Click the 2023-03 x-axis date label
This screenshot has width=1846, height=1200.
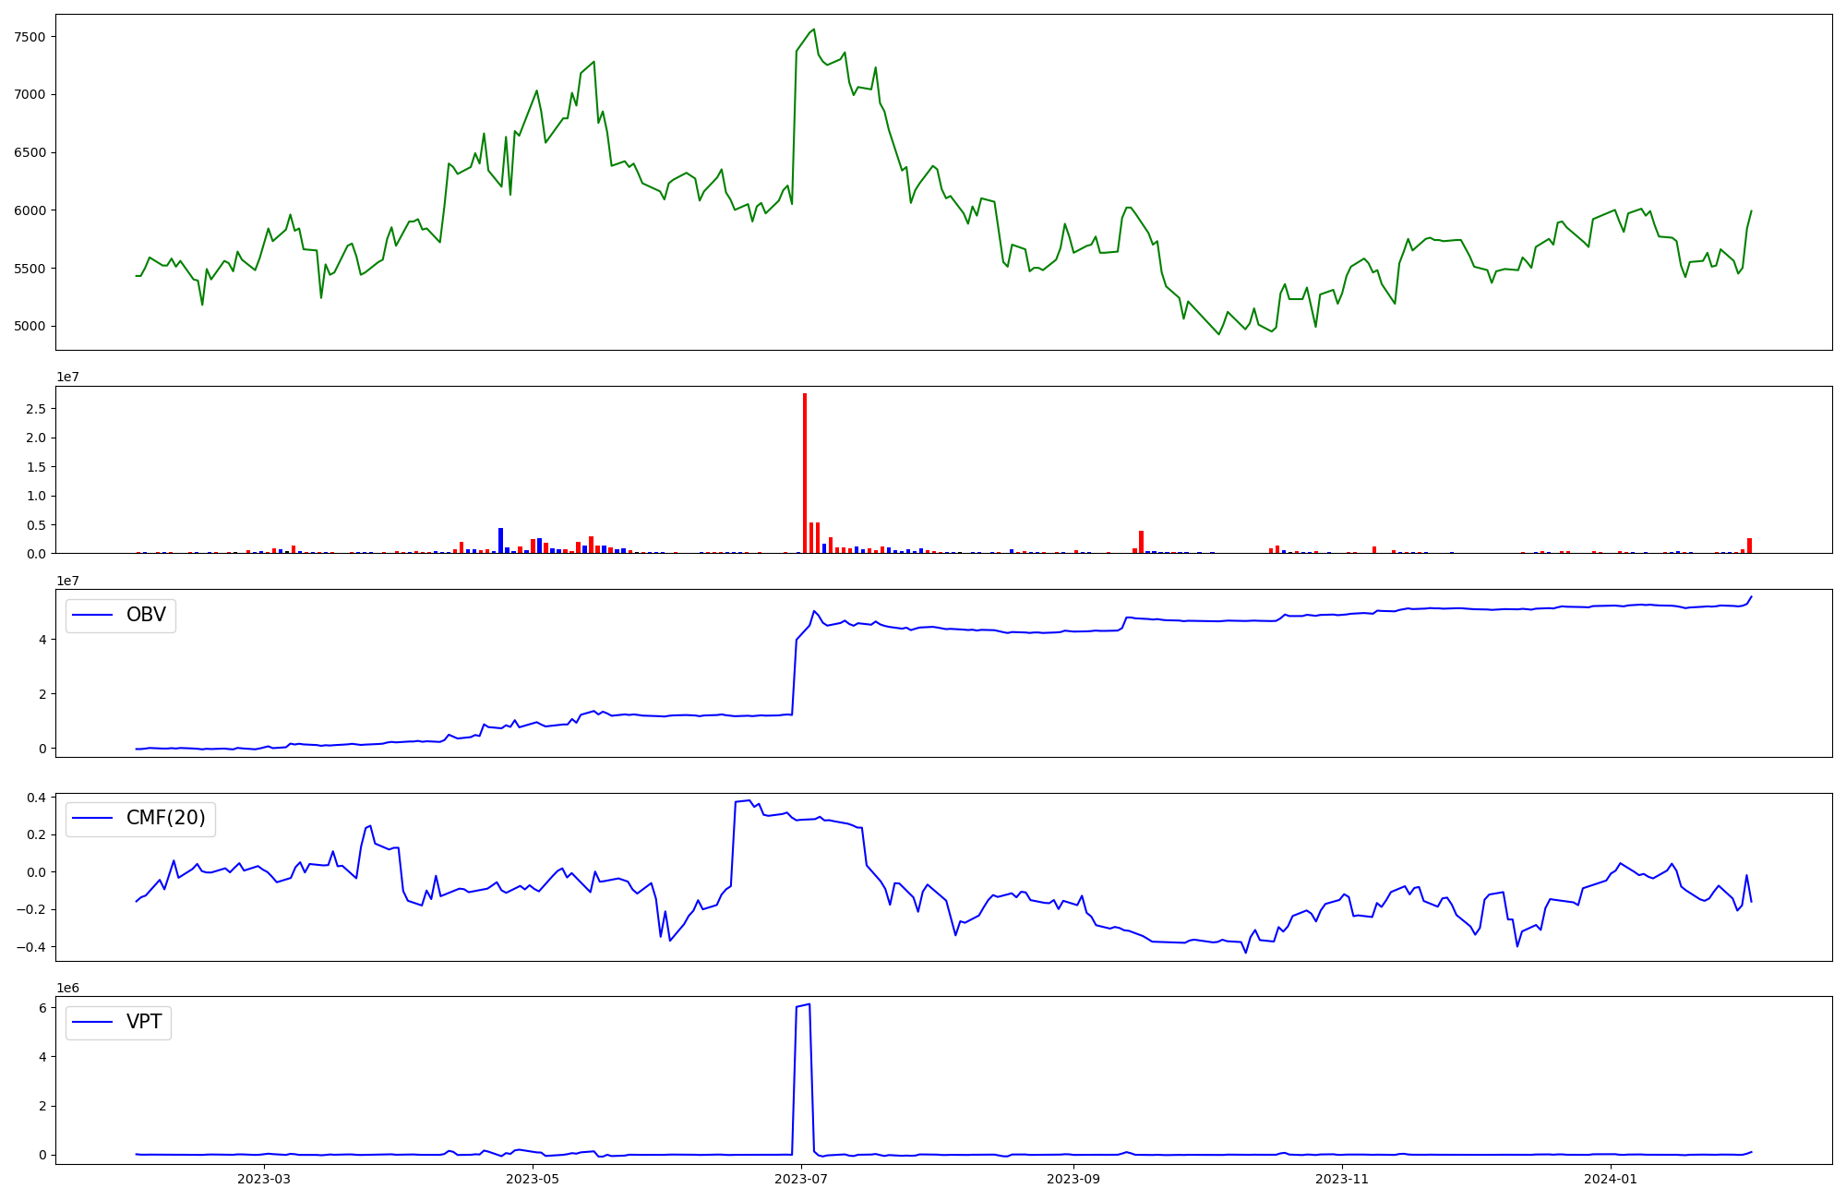click(x=264, y=1179)
